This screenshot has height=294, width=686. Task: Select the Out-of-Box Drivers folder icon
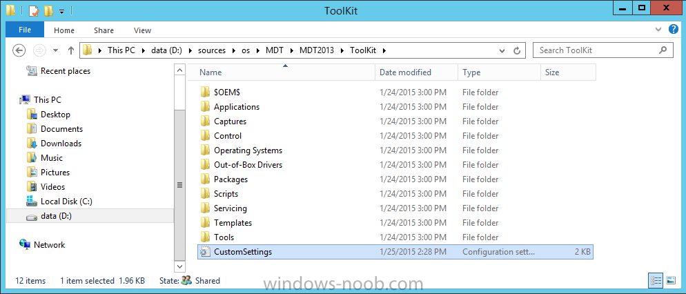[x=206, y=164]
